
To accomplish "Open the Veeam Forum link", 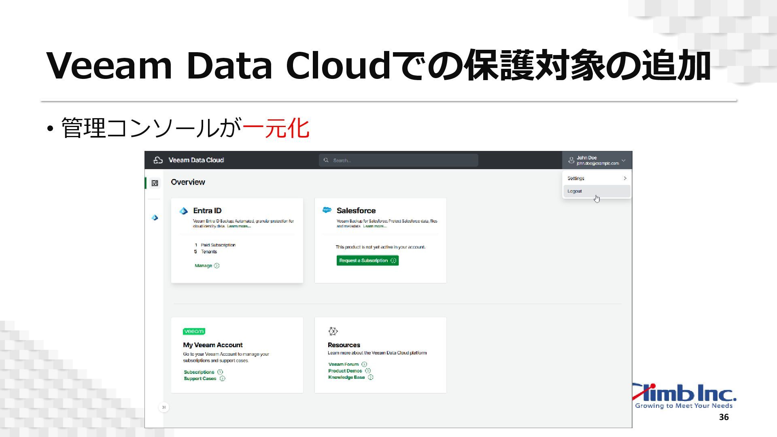I will tap(343, 364).
